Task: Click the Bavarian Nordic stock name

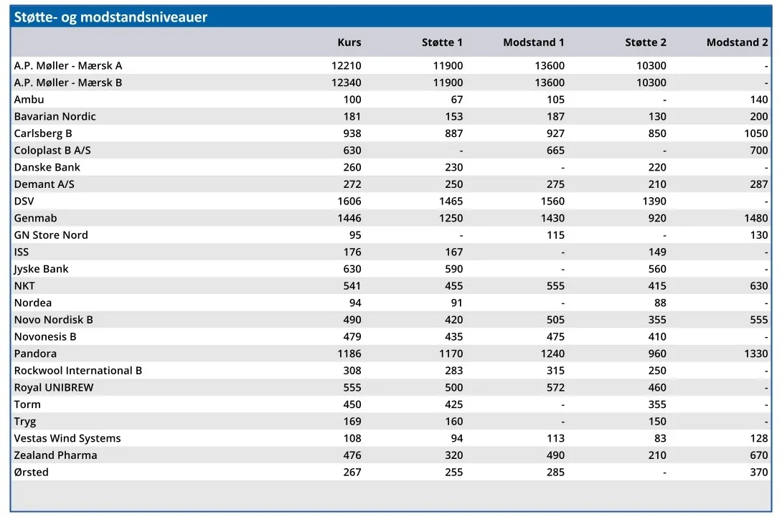Action: click(55, 116)
